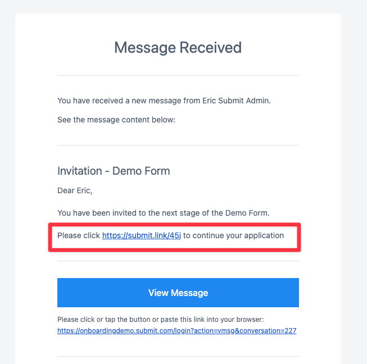367x364 pixels.
Task: Click 'You have been invited' sentence
Action: pos(164,213)
